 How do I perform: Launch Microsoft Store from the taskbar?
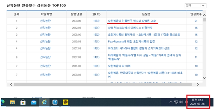pos(23,102)
